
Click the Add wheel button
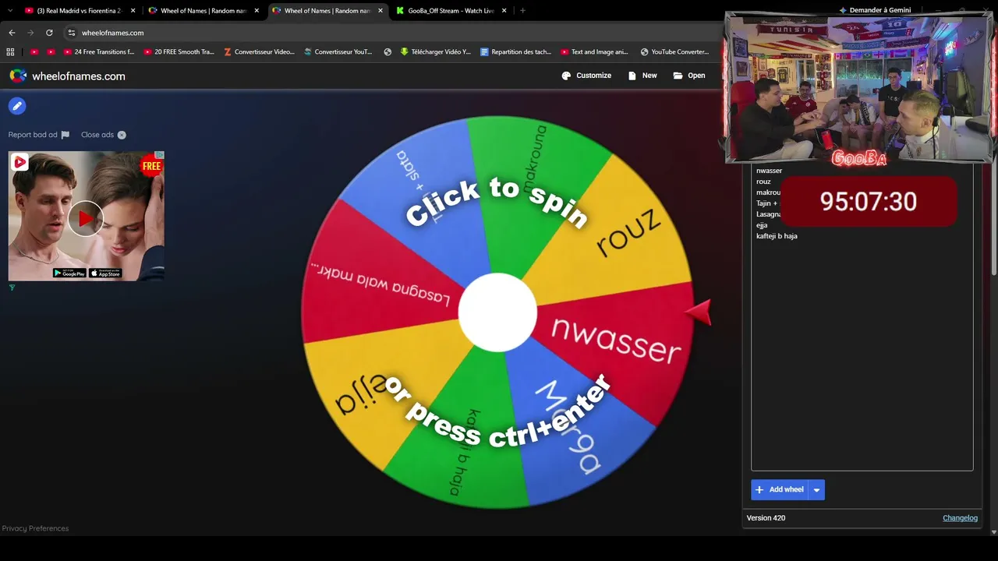pyautogui.click(x=780, y=489)
